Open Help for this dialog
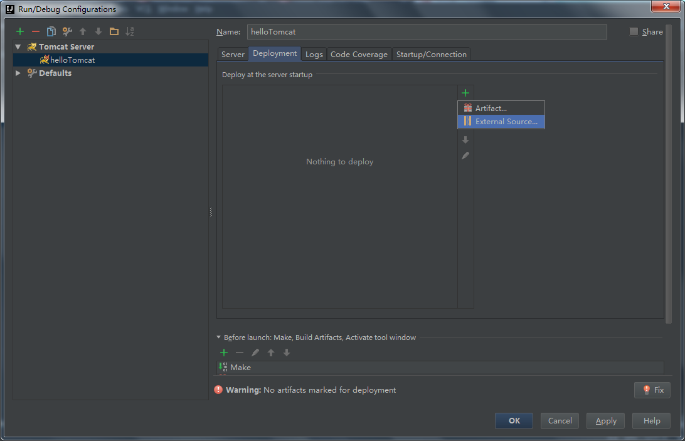This screenshot has width=685, height=441. 651,420
